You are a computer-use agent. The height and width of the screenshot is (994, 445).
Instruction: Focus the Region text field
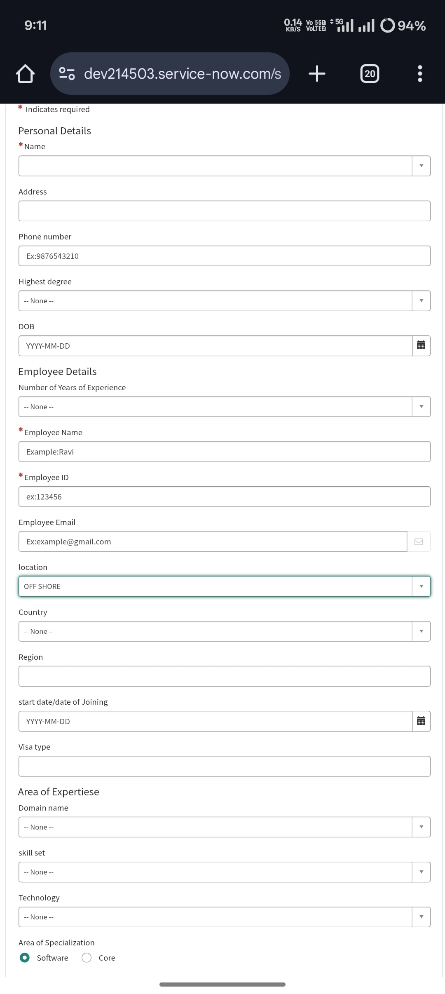(225, 676)
